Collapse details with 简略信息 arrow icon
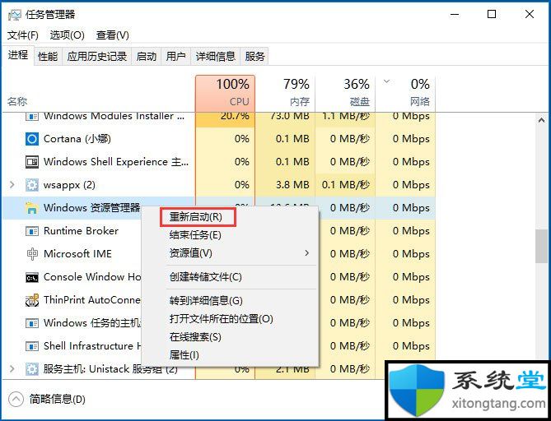551x421 pixels. tap(16, 400)
